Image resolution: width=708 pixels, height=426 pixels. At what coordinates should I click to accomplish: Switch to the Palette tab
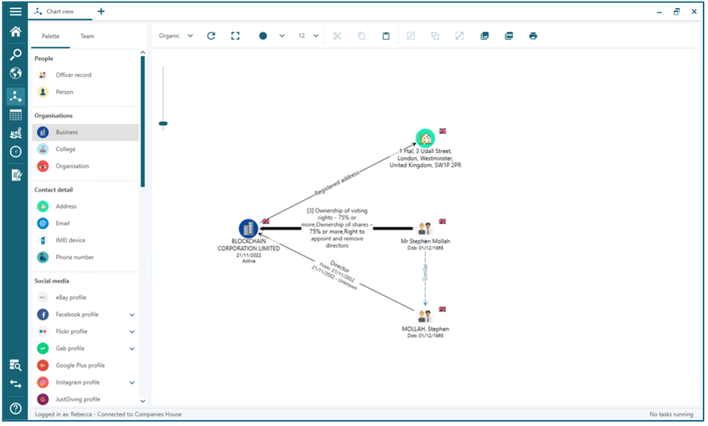(x=50, y=36)
